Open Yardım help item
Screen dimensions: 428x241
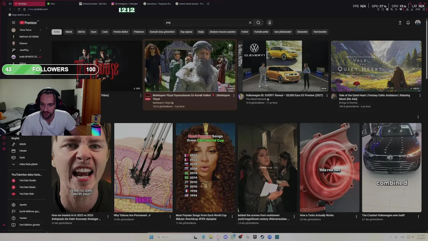pos(27,218)
